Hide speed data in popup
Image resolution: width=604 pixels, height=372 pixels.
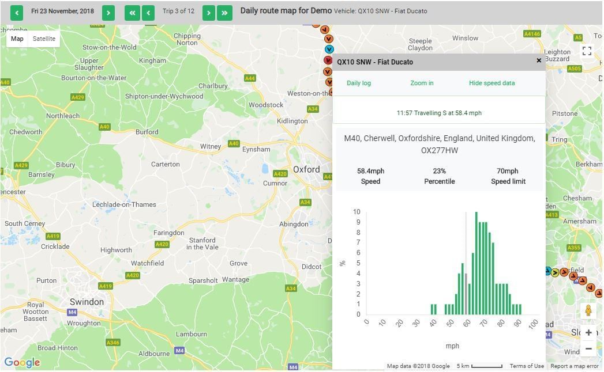pyautogui.click(x=492, y=83)
